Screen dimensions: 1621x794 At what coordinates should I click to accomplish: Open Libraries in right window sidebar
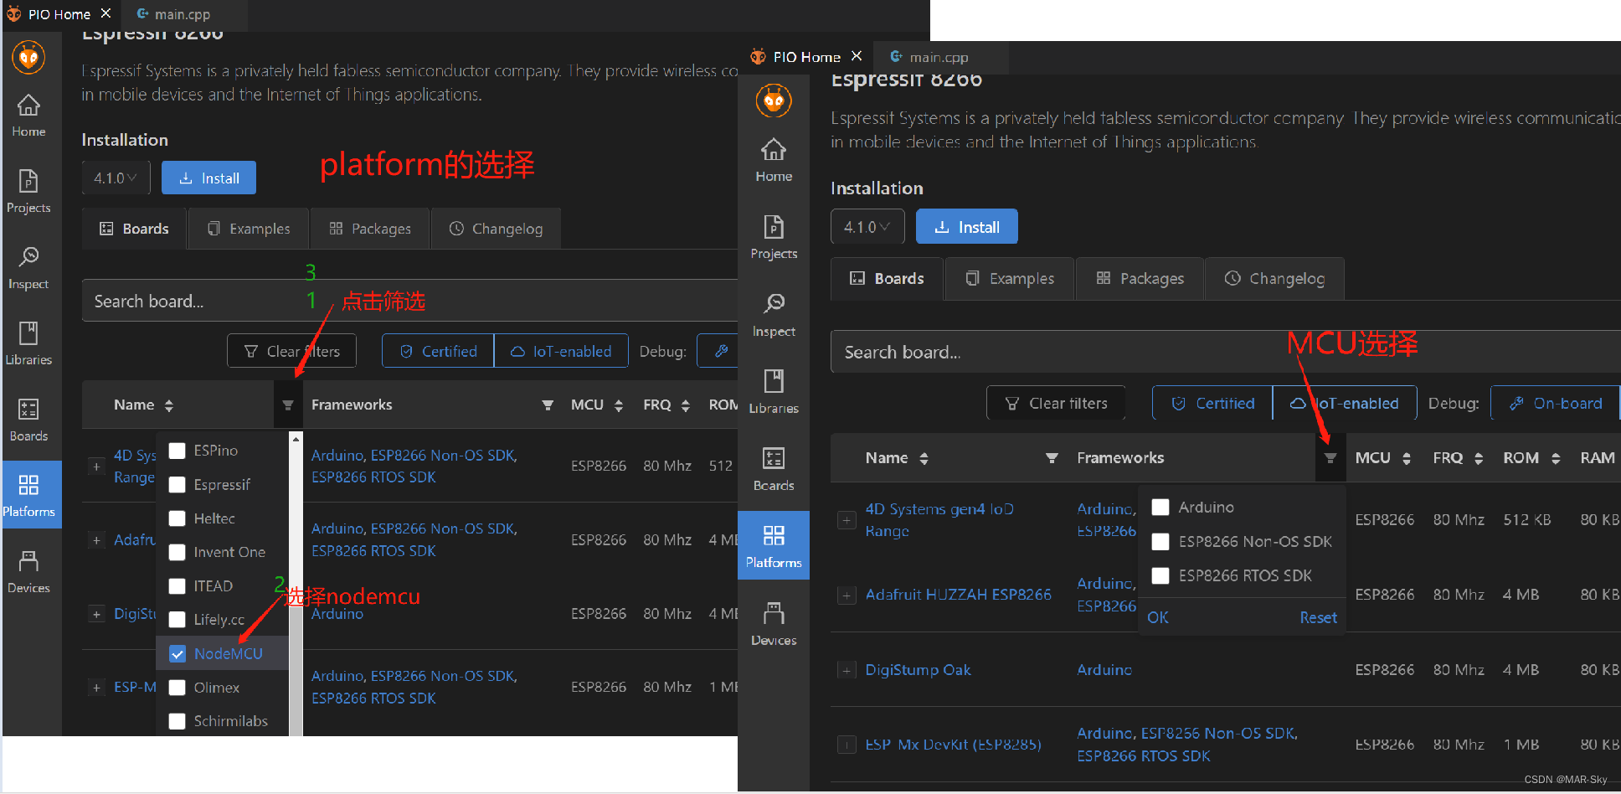pyautogui.click(x=774, y=392)
